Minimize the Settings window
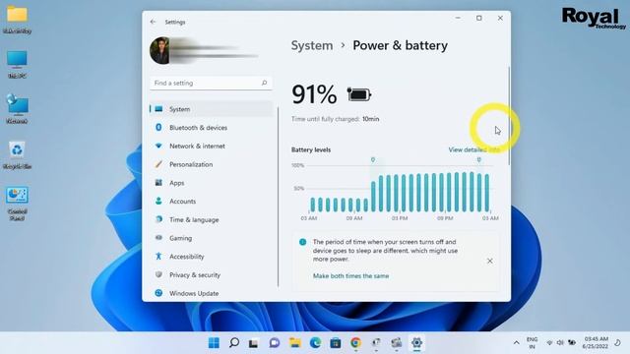Viewport: 630px width, 354px height. (x=458, y=18)
